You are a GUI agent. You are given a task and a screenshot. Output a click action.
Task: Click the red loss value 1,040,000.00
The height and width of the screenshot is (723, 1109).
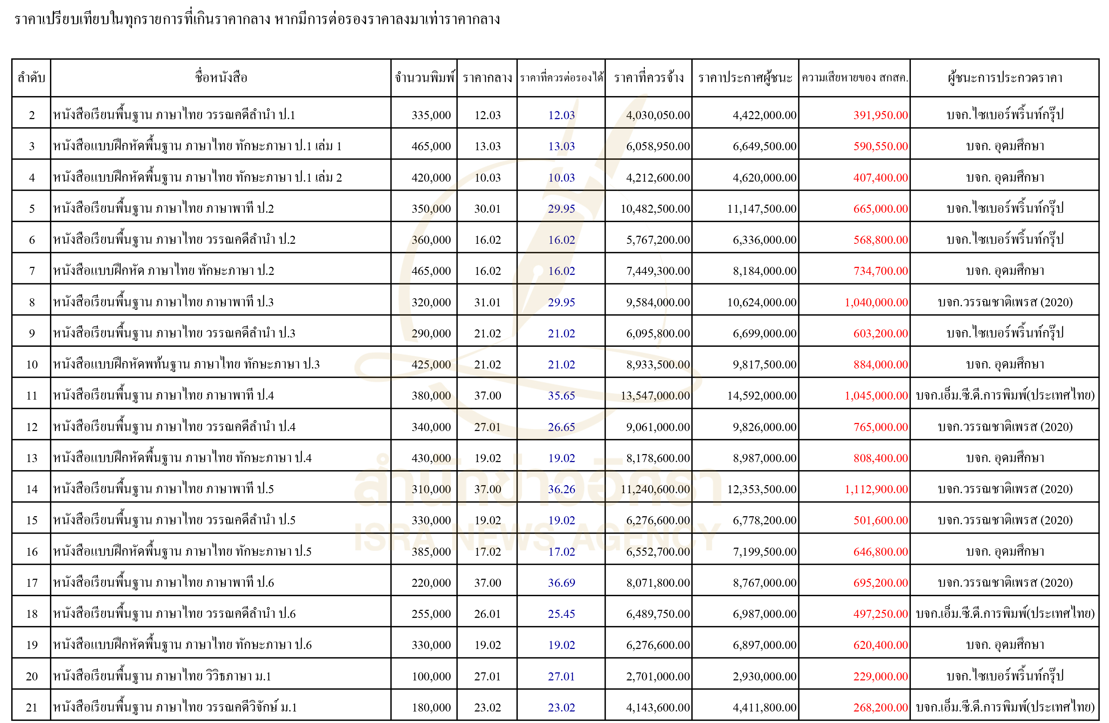876,302
